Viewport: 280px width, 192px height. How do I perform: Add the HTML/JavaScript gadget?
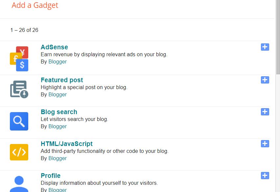click(265, 144)
